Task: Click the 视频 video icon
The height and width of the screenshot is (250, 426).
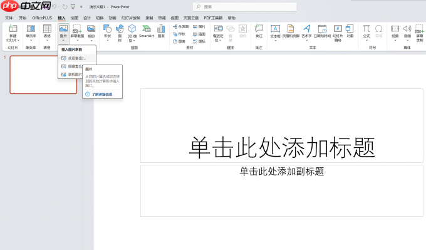Action: 395,29
